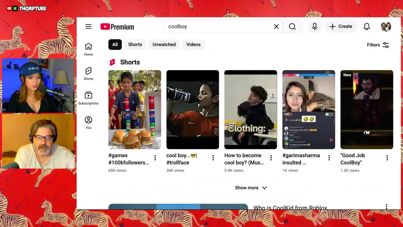403x227 pixels.
Task: Open options for #garimasharma insulted short
Action: [x=329, y=158]
